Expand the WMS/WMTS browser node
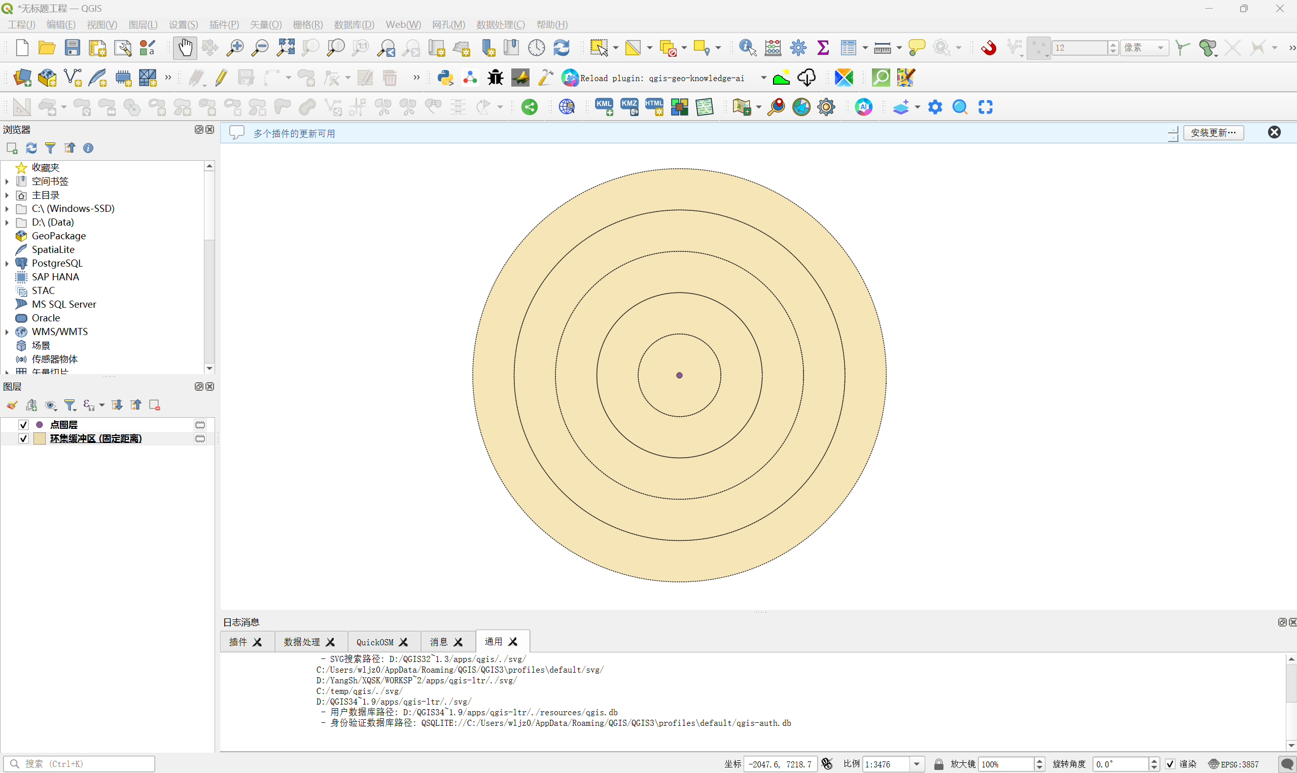Image resolution: width=1297 pixels, height=773 pixels. click(7, 332)
